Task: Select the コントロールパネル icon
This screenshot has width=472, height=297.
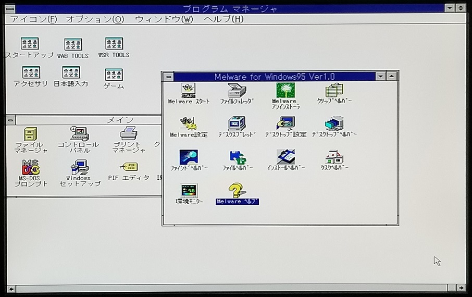Action: coord(79,134)
